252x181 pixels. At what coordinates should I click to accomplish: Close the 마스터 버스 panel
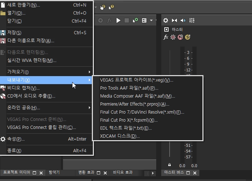coord(195,173)
